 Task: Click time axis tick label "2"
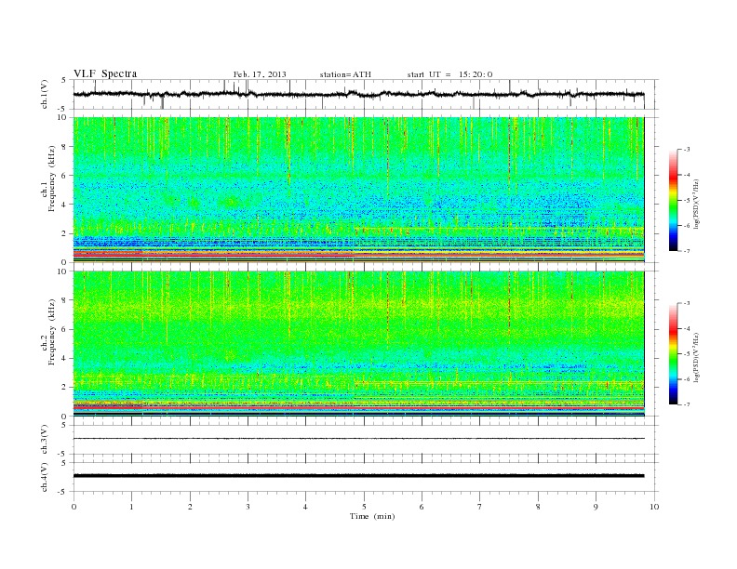pyautogui.click(x=190, y=507)
